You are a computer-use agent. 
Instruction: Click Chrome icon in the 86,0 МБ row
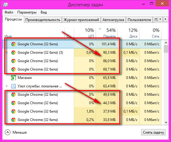pyautogui.click(x=13, y=61)
